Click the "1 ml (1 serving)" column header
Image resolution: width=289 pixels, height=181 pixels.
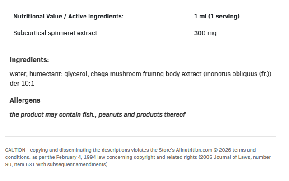tap(217, 16)
